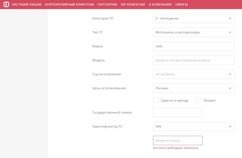The image size is (242, 158).
Task: Navigate to the Офисы page
Action: coord(181,5)
